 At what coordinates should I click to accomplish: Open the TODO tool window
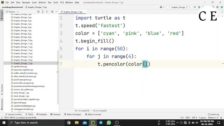point(29,114)
